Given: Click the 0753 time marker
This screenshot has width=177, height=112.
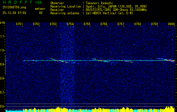Looking at the screenshot, I should pos(53,24).
